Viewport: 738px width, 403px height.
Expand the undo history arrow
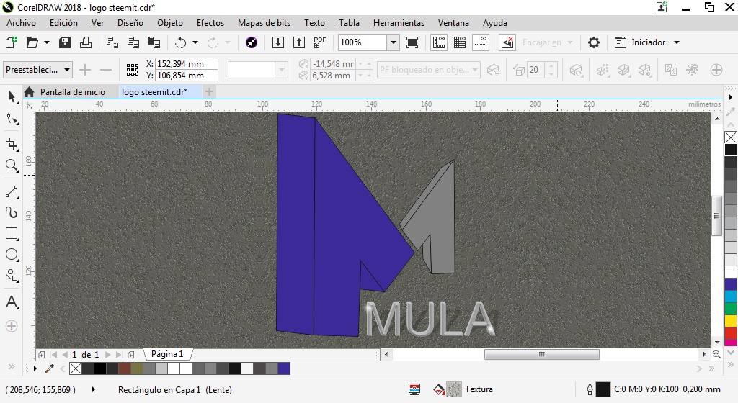coord(195,42)
